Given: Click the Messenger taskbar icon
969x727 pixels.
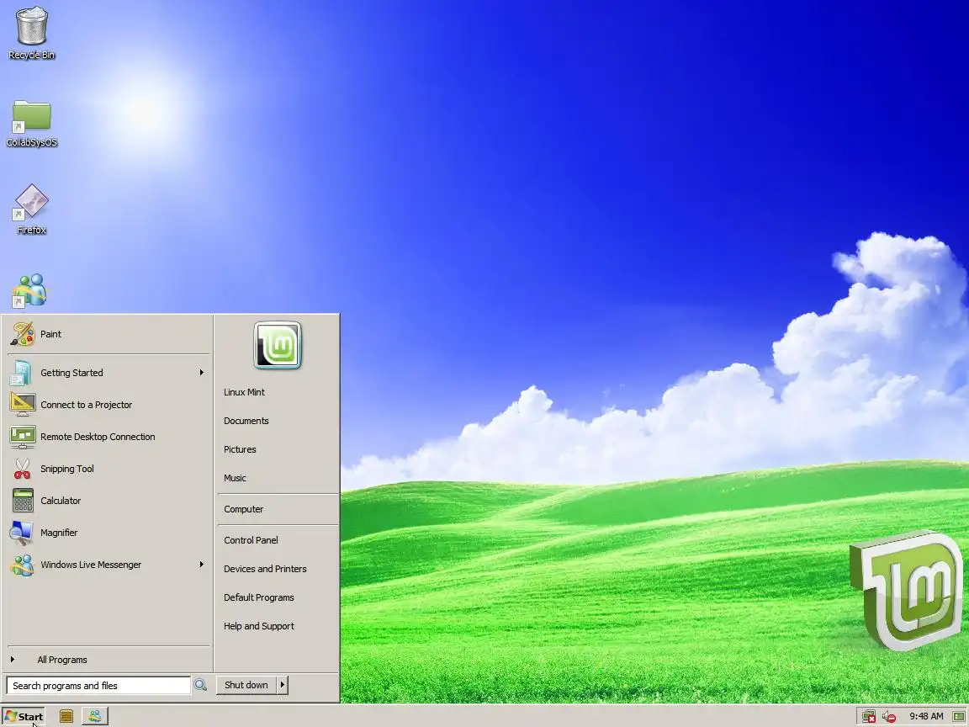Looking at the screenshot, I should (x=94, y=716).
